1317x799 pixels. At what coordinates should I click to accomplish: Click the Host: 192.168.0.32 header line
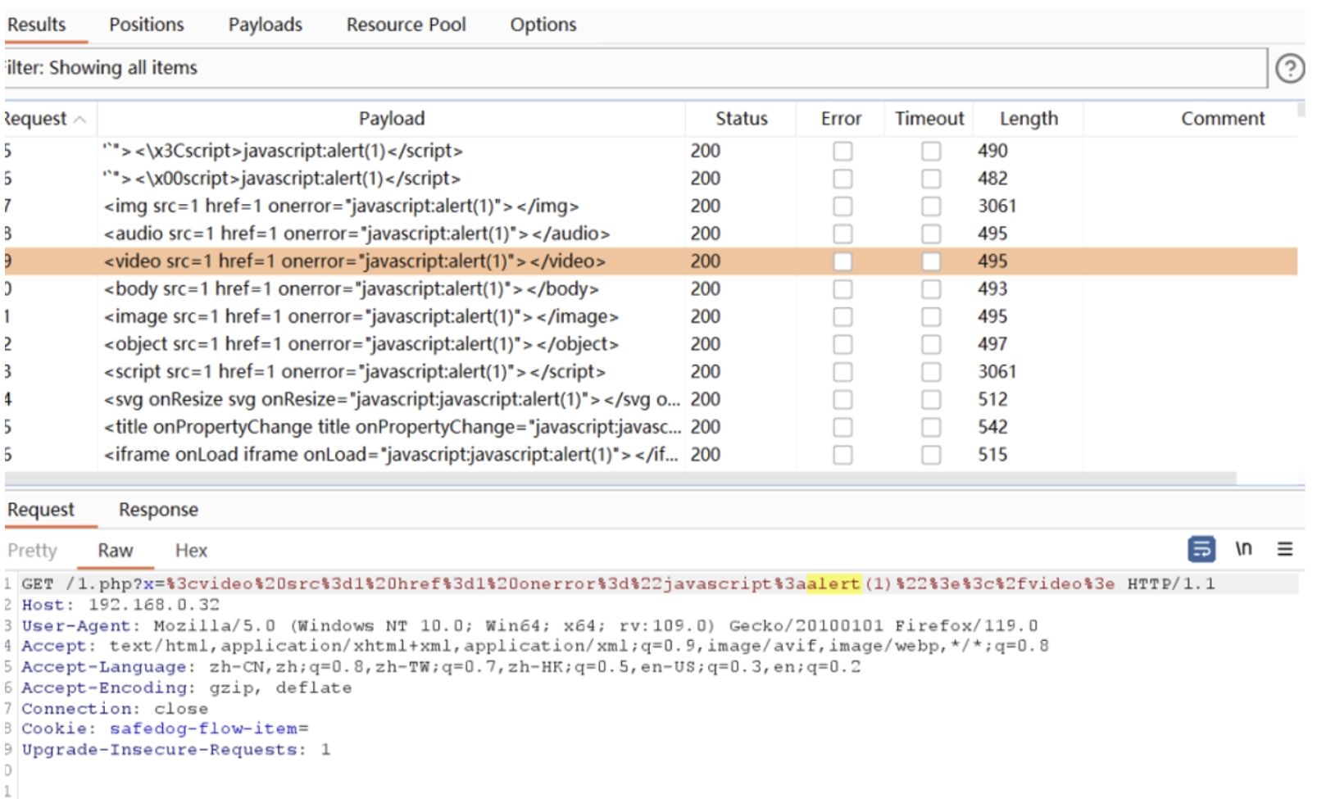[120, 605]
